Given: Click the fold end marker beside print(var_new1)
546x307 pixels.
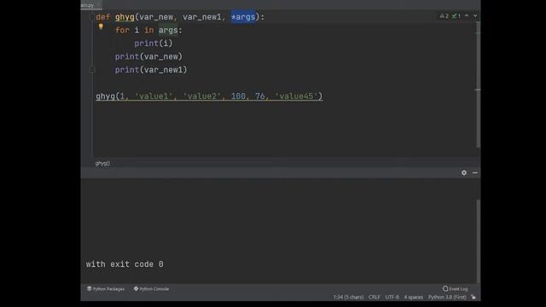Looking at the screenshot, I should tap(92, 70).
